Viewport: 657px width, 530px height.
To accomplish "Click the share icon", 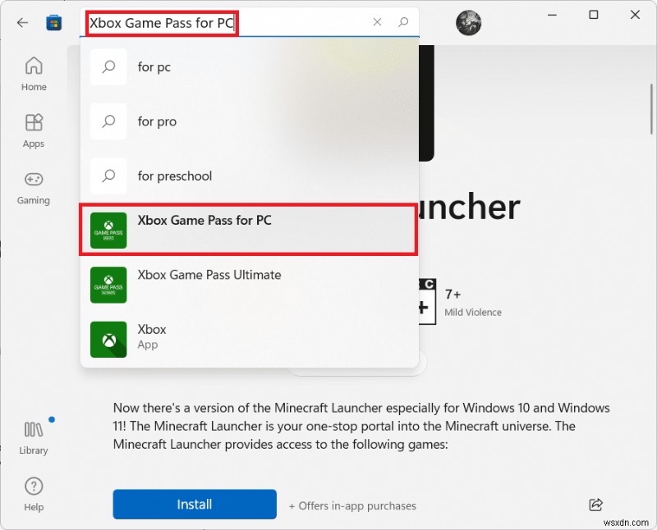I will tap(595, 505).
